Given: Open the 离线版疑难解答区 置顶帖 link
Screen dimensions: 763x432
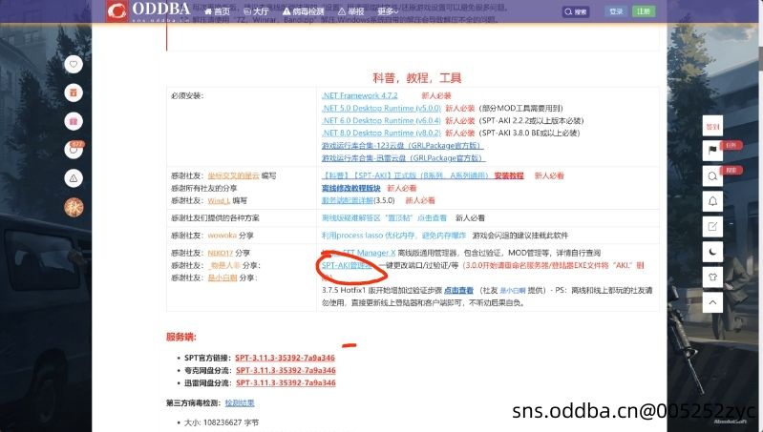Looking at the screenshot, I should 384,217.
